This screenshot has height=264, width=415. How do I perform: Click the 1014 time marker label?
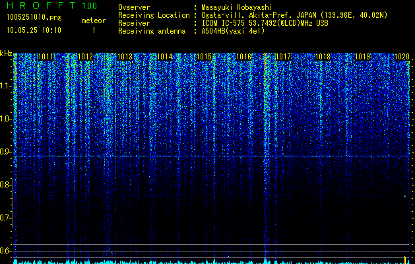pos(165,57)
